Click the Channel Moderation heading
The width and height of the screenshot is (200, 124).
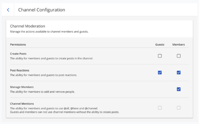click(27, 26)
